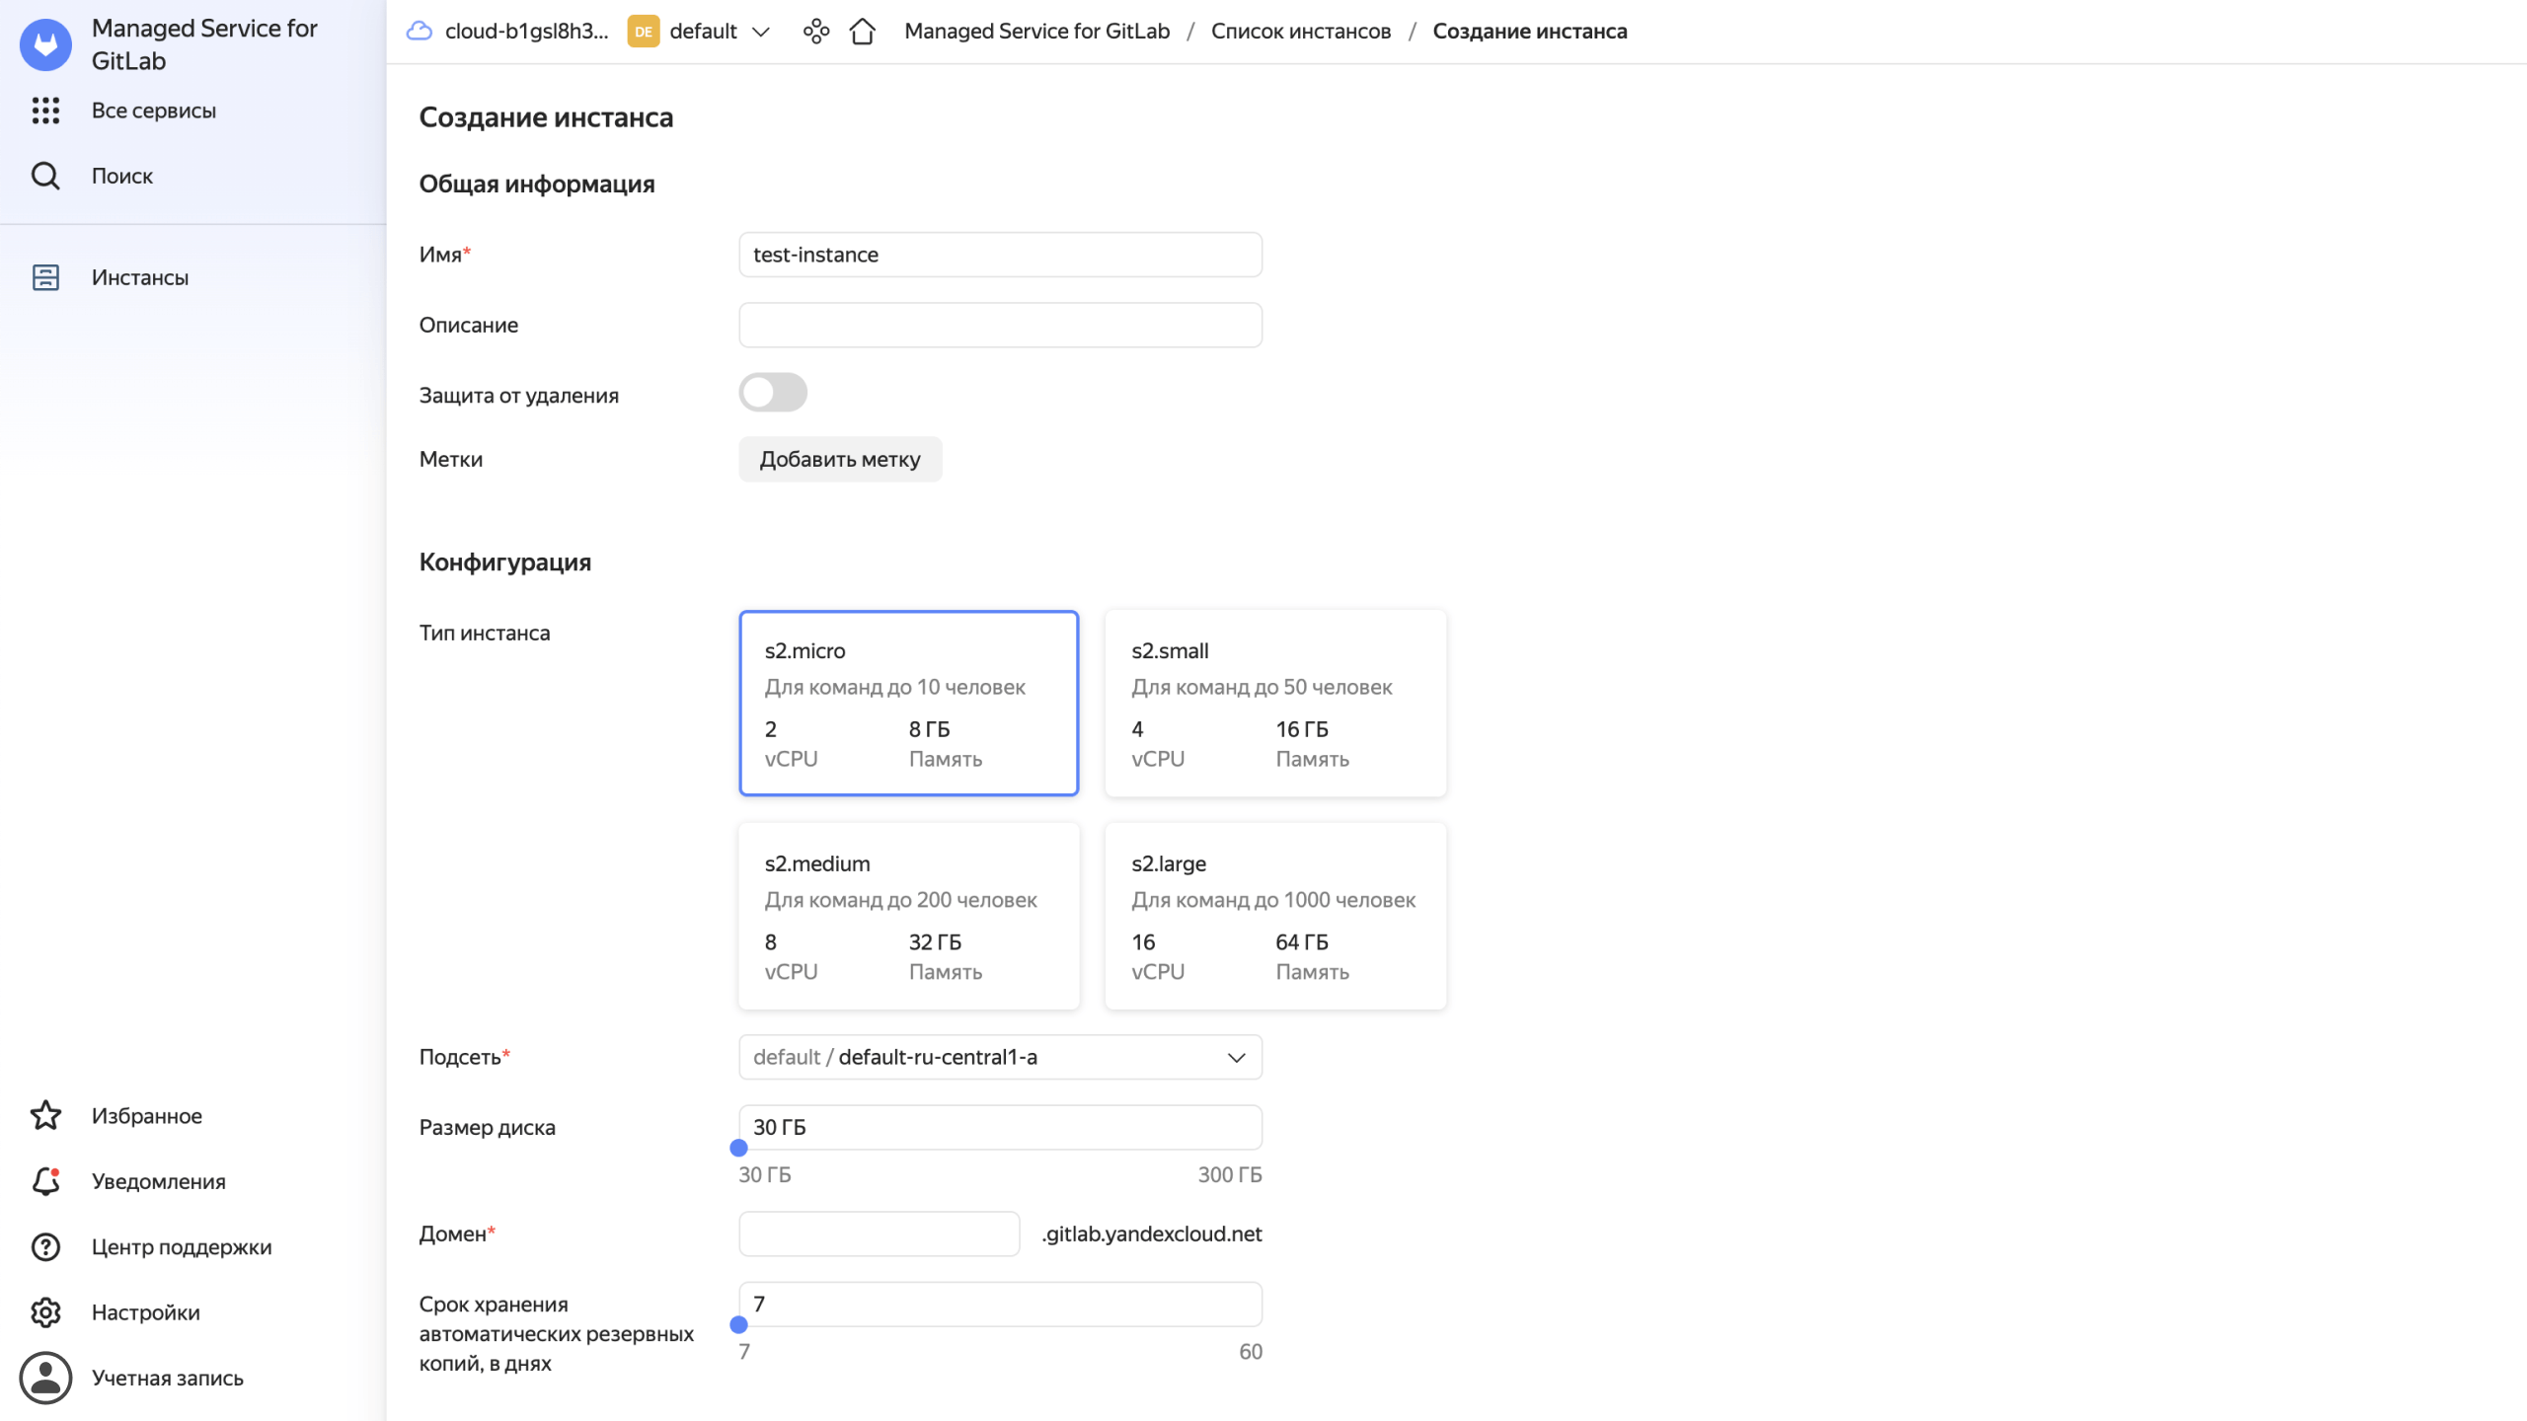
Task: Open Учетная запись menu item
Action: (168, 1378)
